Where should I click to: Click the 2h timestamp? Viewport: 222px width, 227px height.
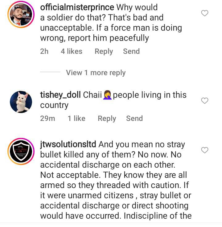pyautogui.click(x=44, y=51)
